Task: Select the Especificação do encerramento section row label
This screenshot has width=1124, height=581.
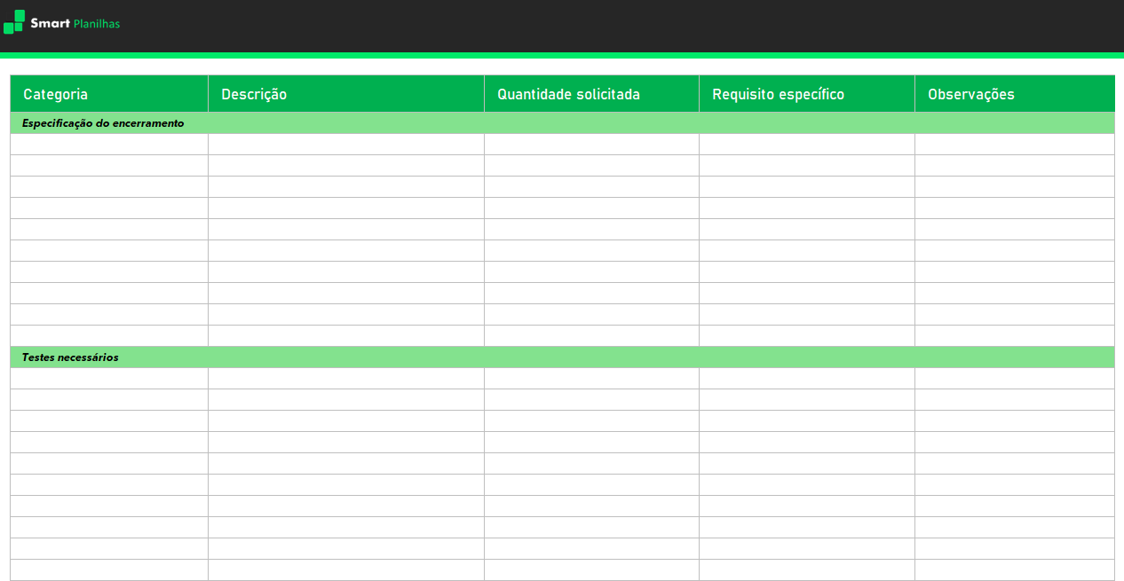Action: tap(103, 123)
